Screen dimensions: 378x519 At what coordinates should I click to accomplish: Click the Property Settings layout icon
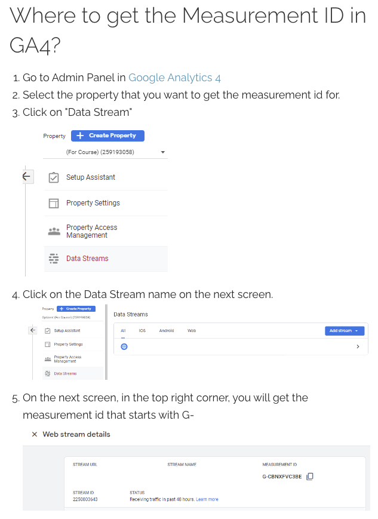(x=54, y=203)
